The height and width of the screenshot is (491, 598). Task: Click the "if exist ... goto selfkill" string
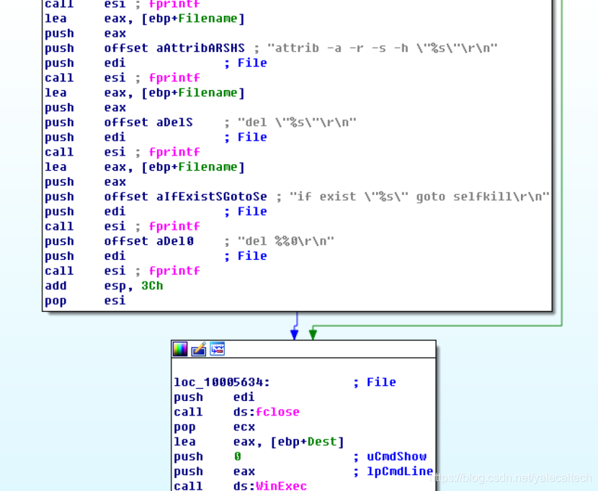click(x=419, y=197)
